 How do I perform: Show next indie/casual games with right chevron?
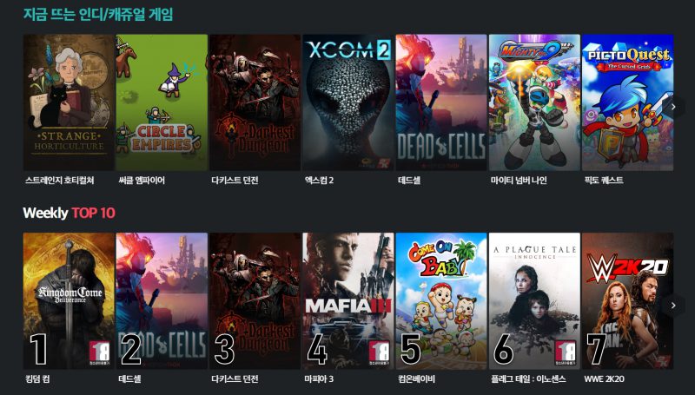click(673, 107)
